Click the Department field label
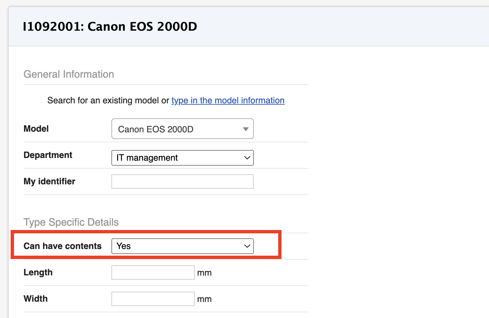Screen dimensions: 489x318 click(48, 155)
